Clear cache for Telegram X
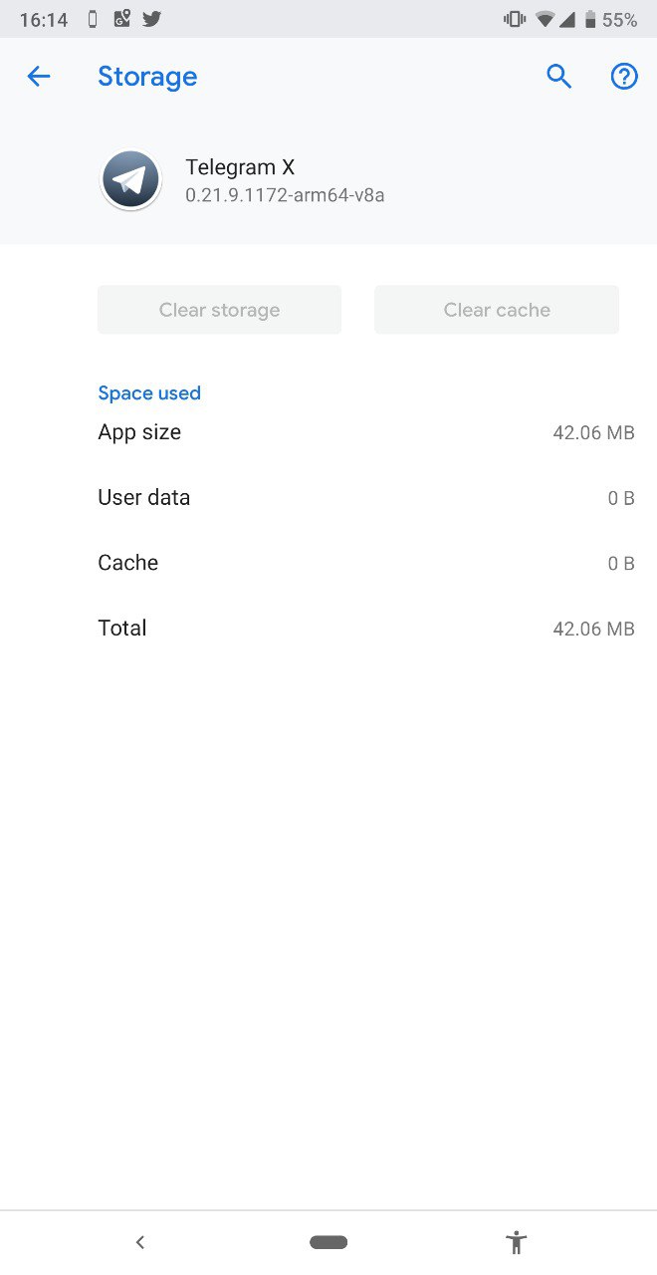The height and width of the screenshot is (1275, 657). [497, 310]
